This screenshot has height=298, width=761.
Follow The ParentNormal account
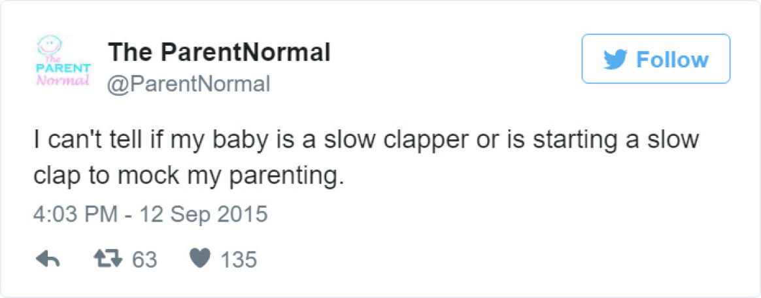(656, 59)
